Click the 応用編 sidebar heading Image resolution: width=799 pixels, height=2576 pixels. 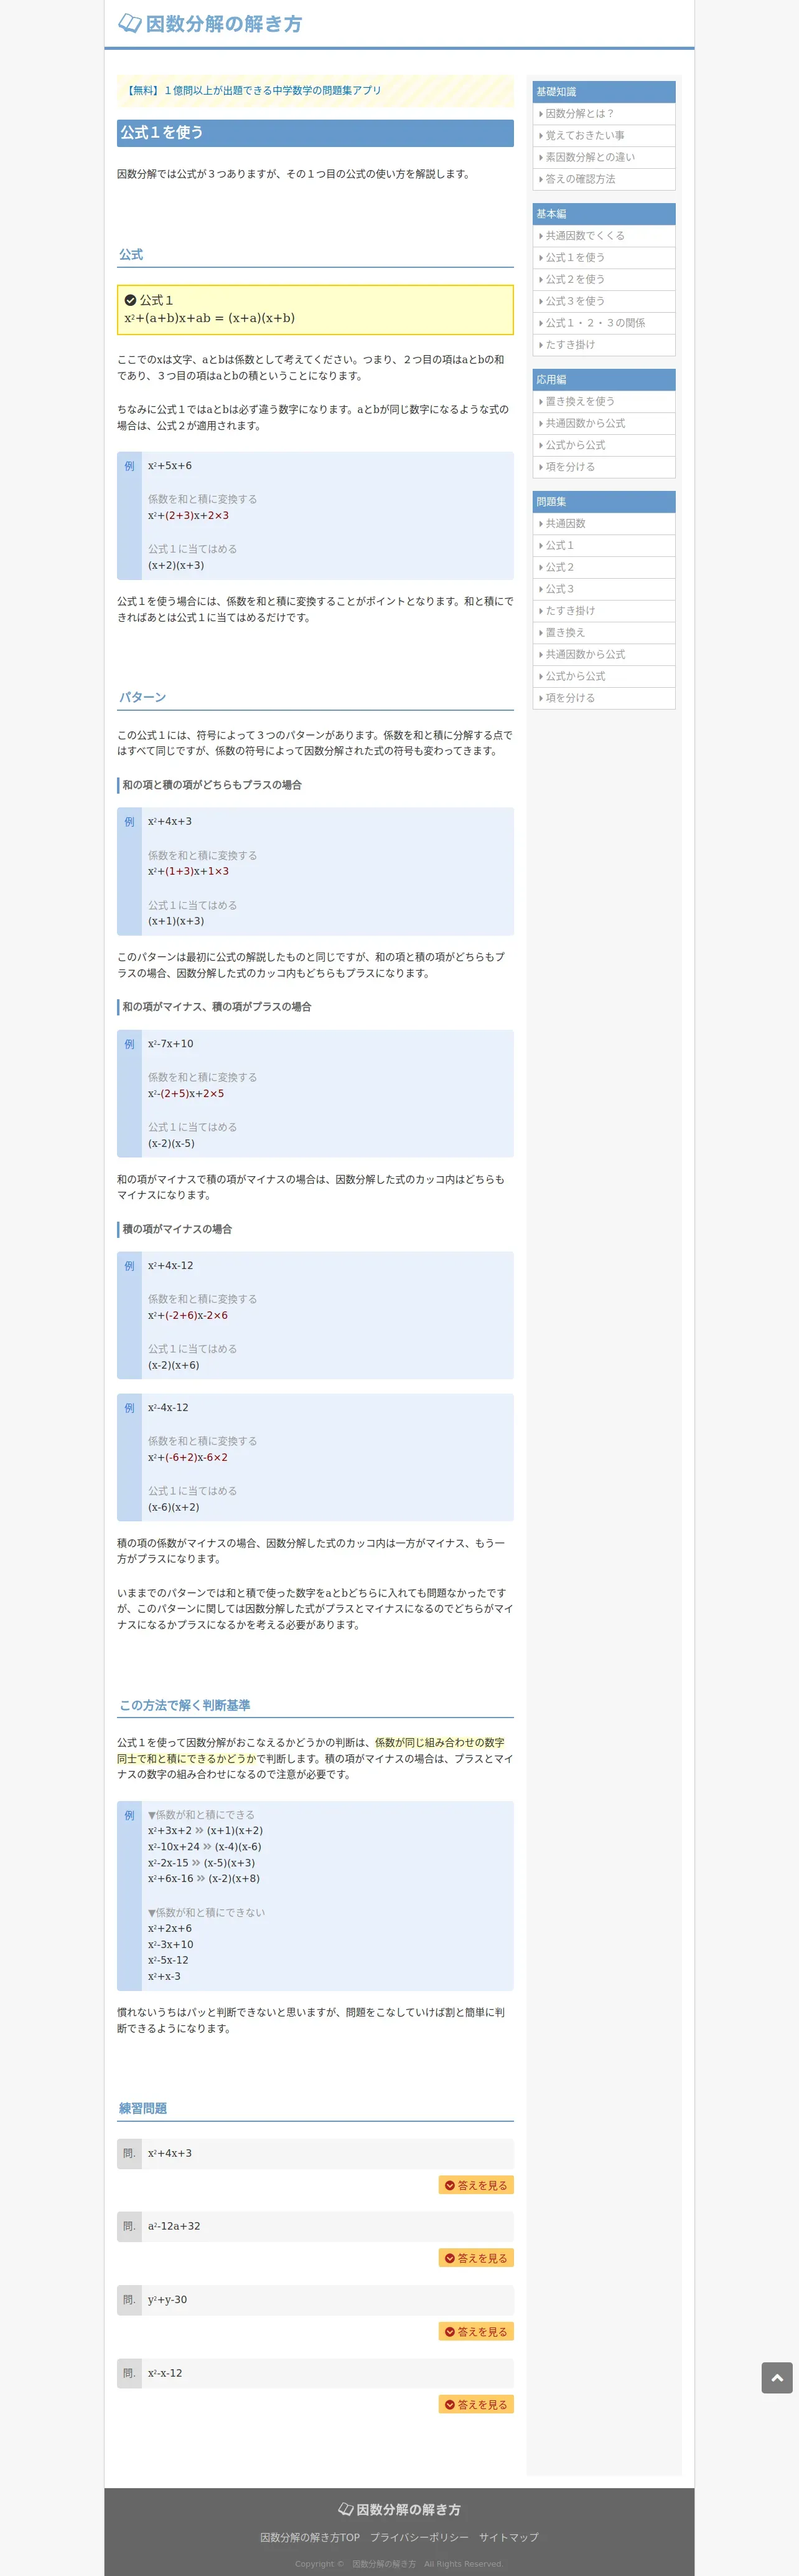603,380
